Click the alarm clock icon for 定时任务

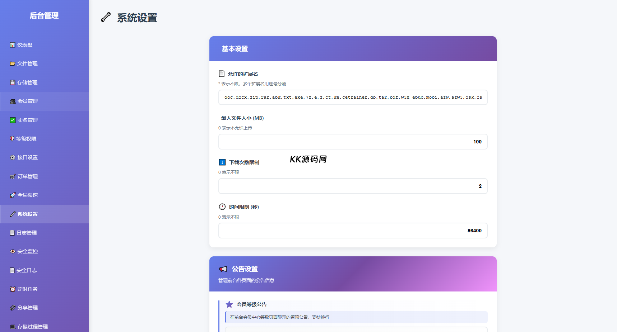(13, 289)
